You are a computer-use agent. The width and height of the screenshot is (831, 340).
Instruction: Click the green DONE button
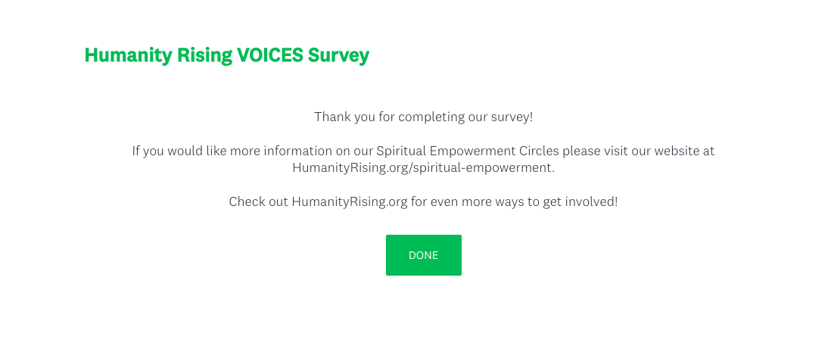pos(423,255)
